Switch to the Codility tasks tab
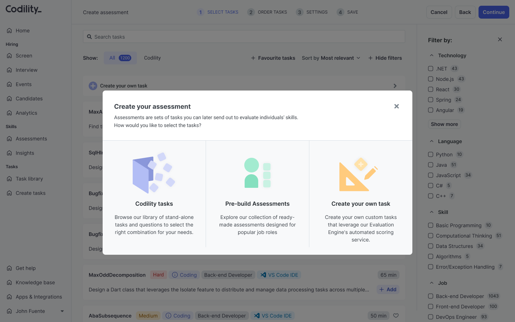This screenshot has height=322, width=515. tap(152, 58)
